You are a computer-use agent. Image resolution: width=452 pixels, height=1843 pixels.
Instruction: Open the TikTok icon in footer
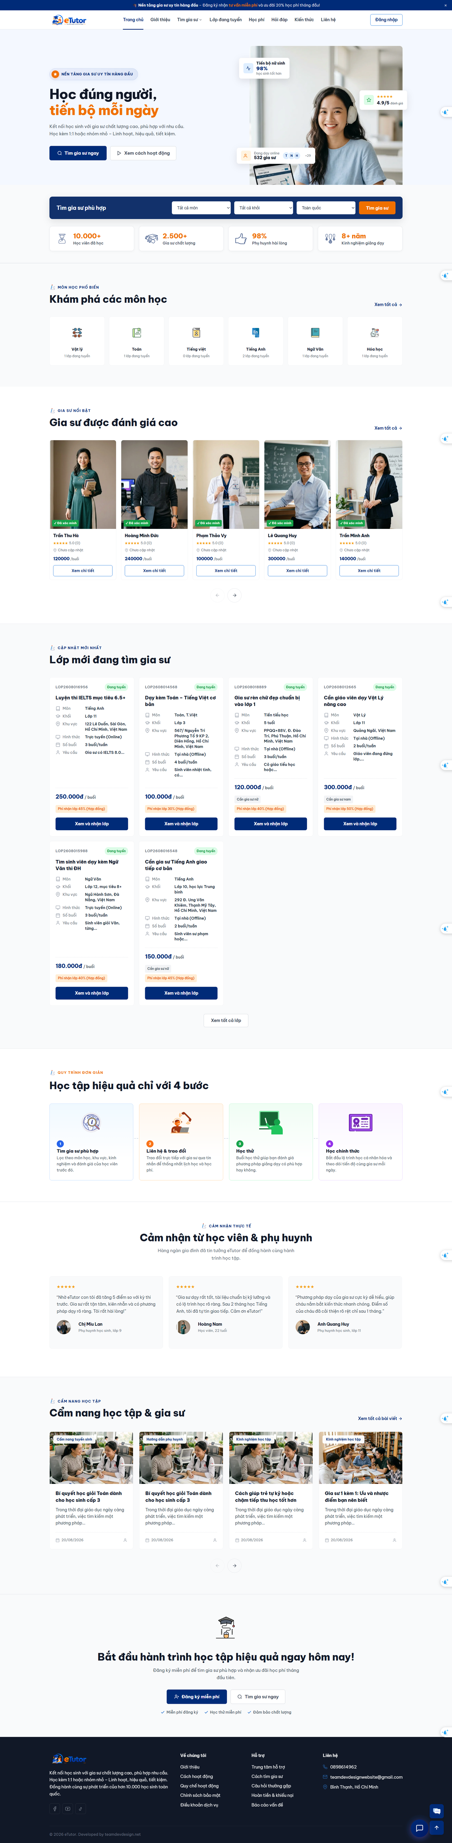point(80,1808)
